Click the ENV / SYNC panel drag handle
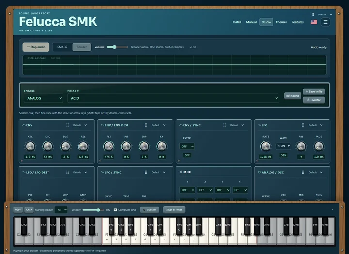Viewport: 349px width, 254px height. point(224,125)
